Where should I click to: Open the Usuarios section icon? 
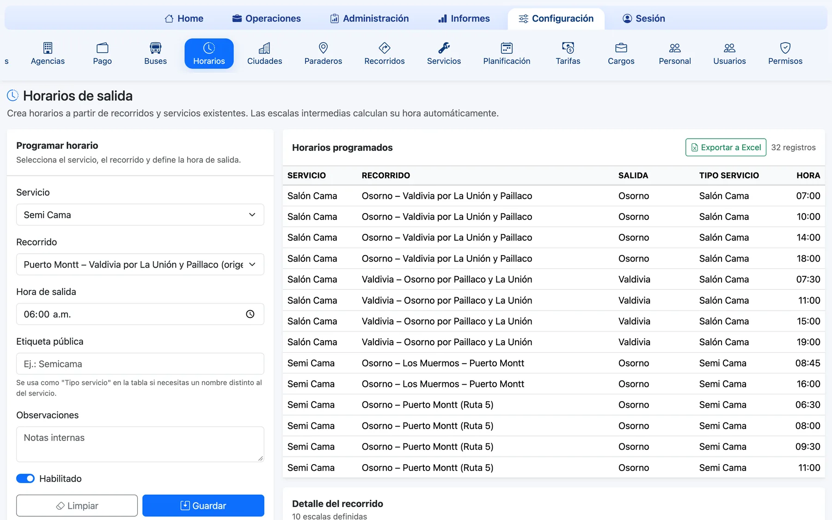[x=729, y=48]
